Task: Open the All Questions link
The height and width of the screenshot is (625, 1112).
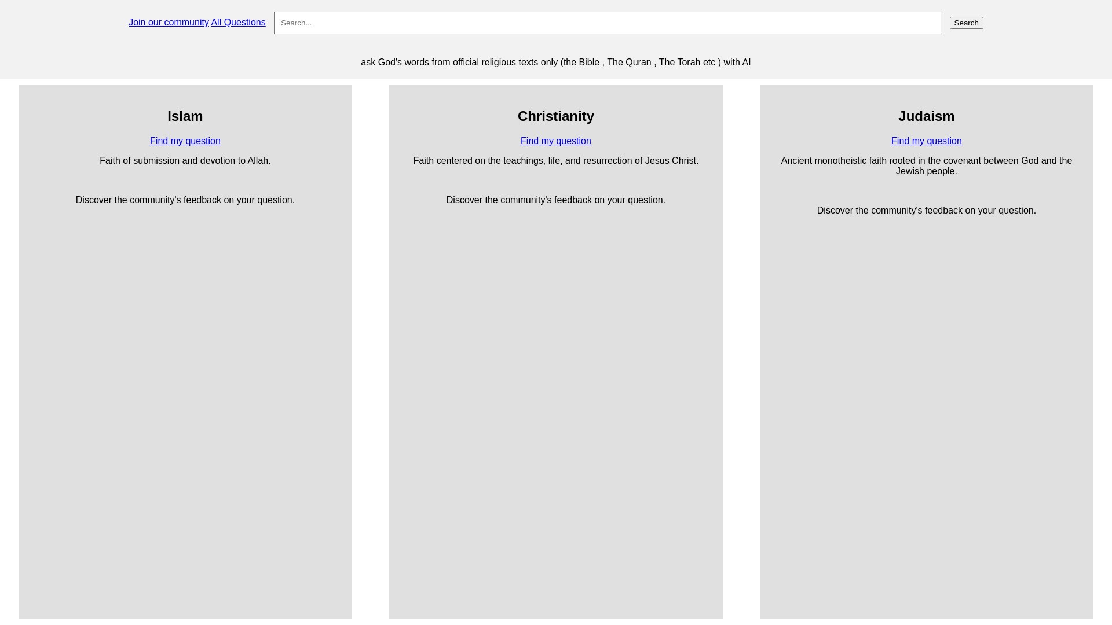Action: [238, 23]
